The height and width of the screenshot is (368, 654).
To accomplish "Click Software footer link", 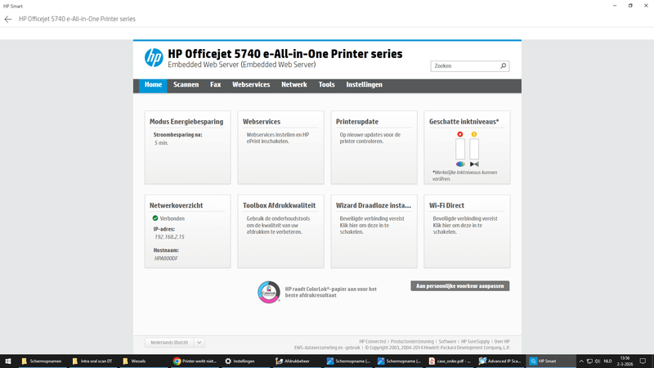I will point(447,341).
